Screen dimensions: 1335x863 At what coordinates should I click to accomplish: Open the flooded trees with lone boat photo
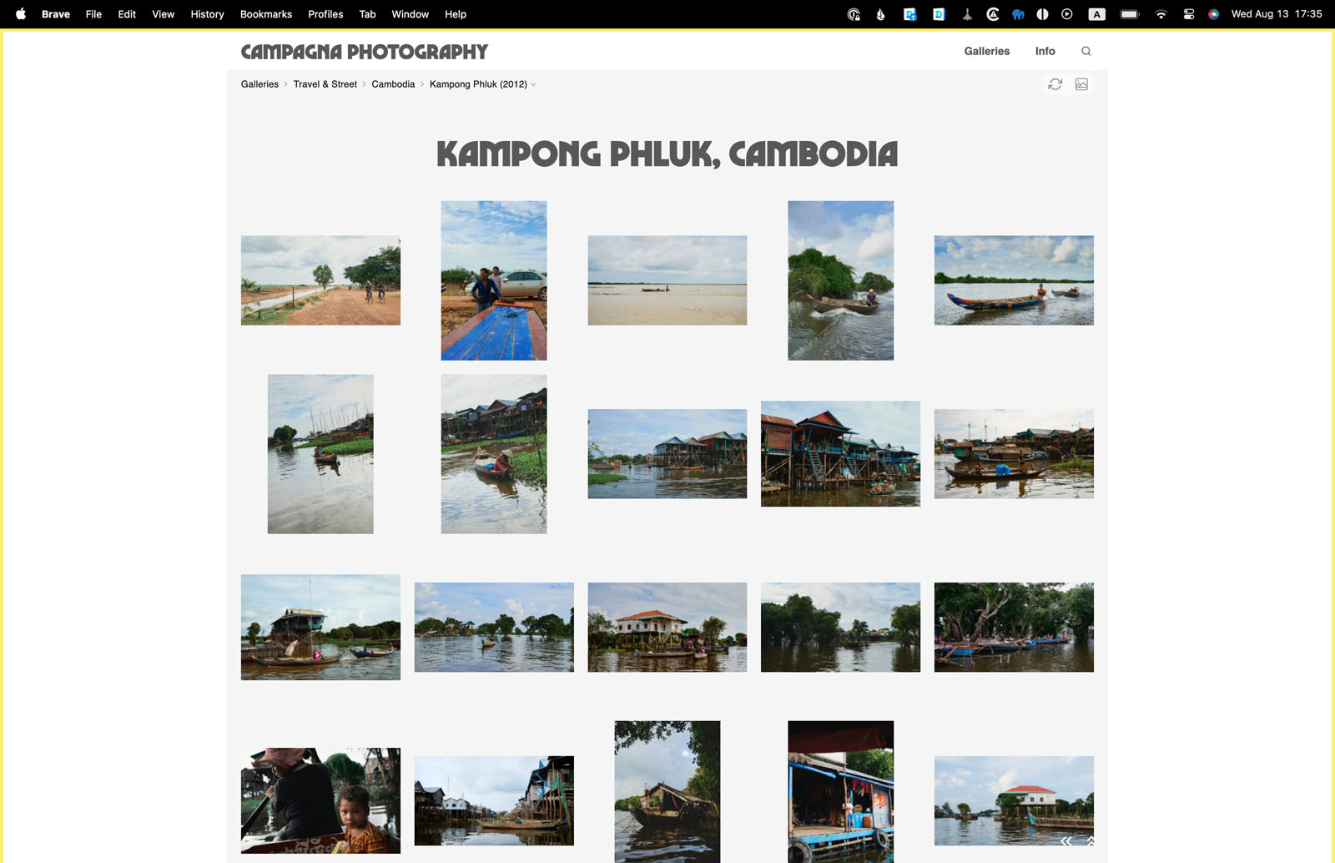pyautogui.click(x=494, y=627)
